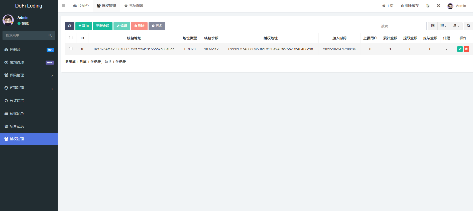Image resolution: width=473 pixels, height=211 pixels.
Task: Sort by the ID column header
Action: tap(82, 38)
